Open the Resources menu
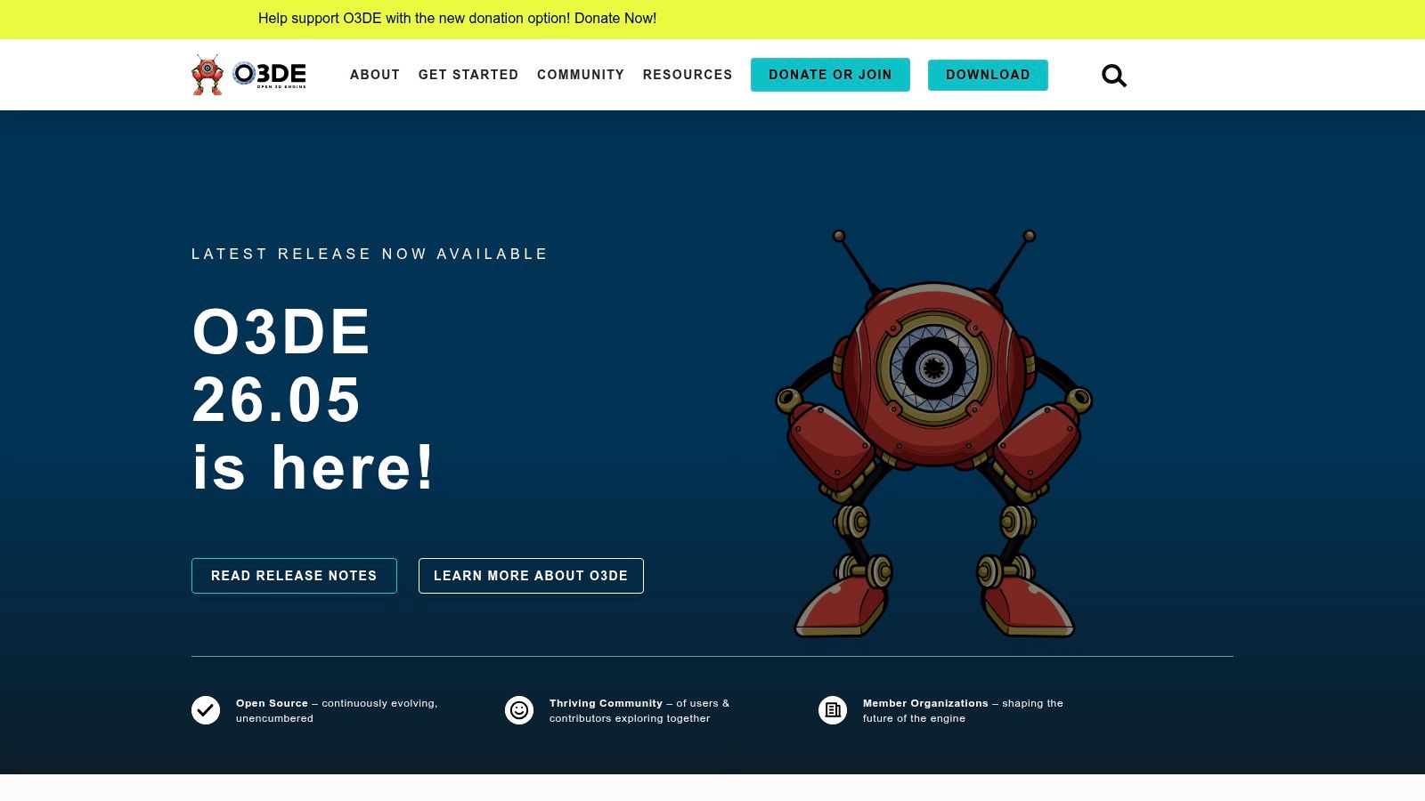Viewport: 1425px width, 801px height. 688,75
